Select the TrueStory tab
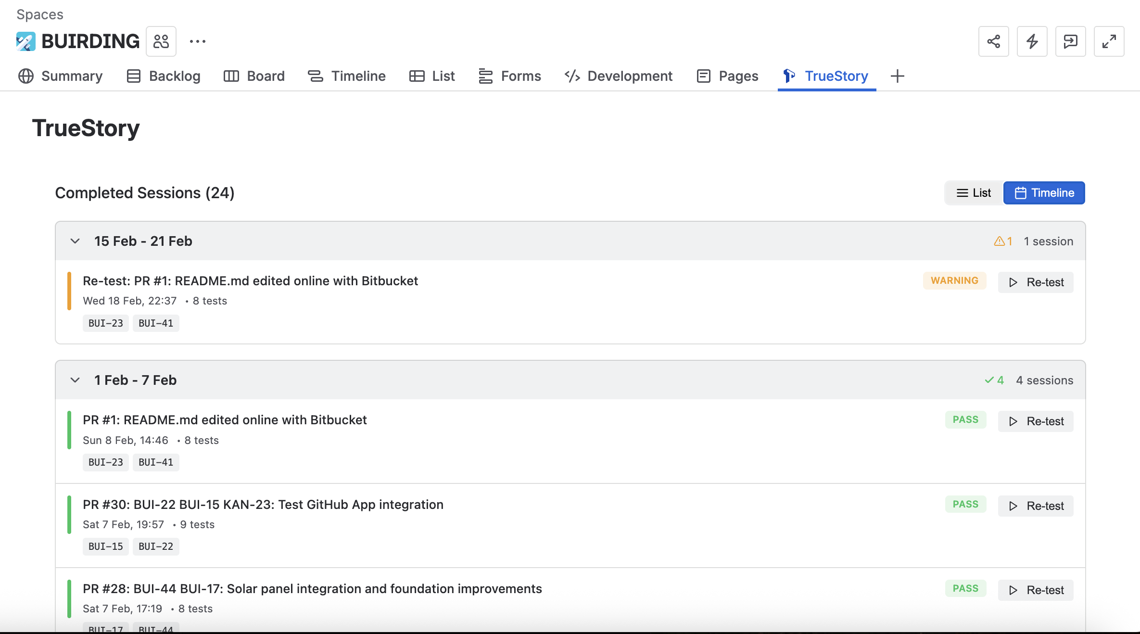 coord(826,76)
